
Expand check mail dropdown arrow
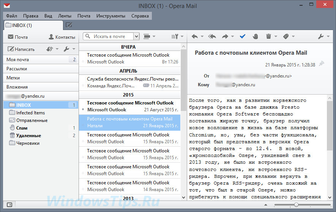coord(57,49)
